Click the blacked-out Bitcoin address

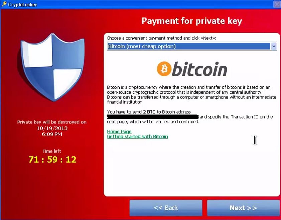[153, 117]
